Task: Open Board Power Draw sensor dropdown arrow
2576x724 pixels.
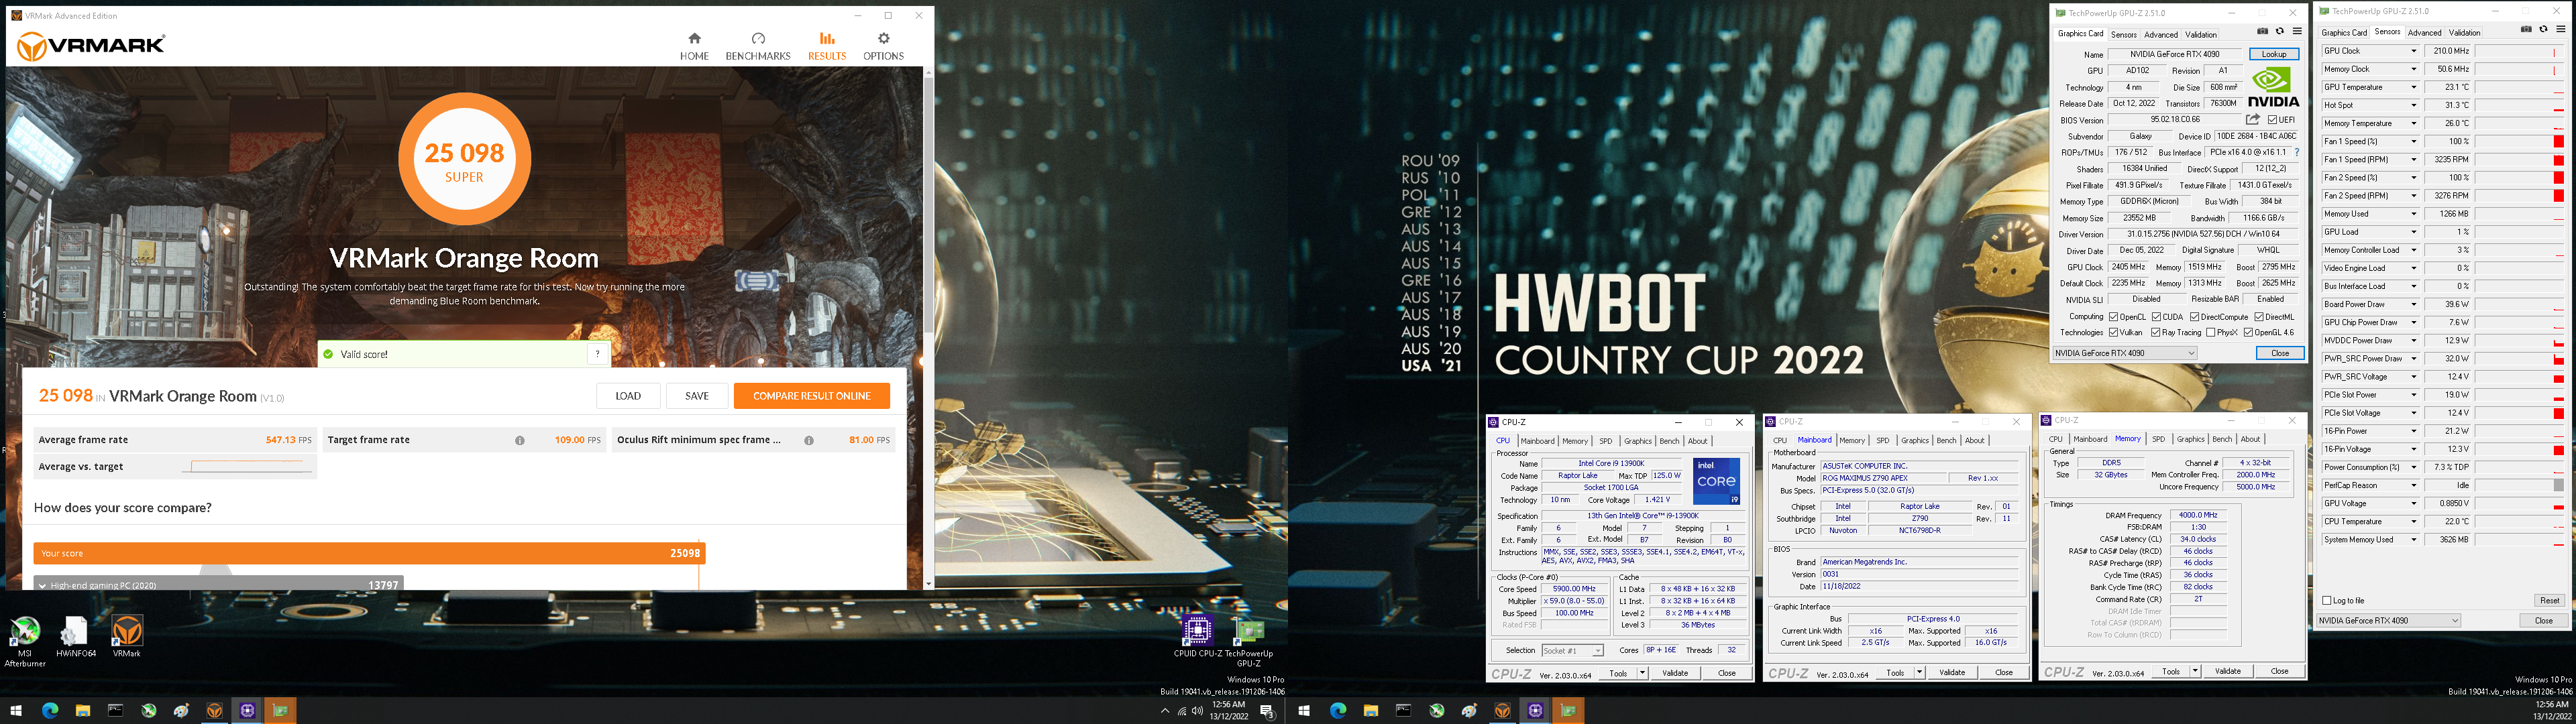Action: [2414, 304]
